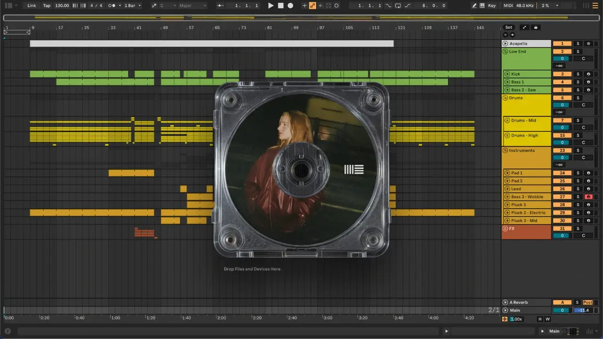Arm the Pluck 1 track for recording
This screenshot has height=339, width=603.
click(x=588, y=205)
